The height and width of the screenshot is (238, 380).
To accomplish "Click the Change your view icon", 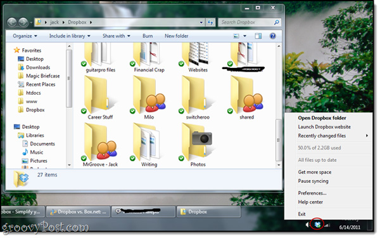I will pyautogui.click(x=236, y=36).
